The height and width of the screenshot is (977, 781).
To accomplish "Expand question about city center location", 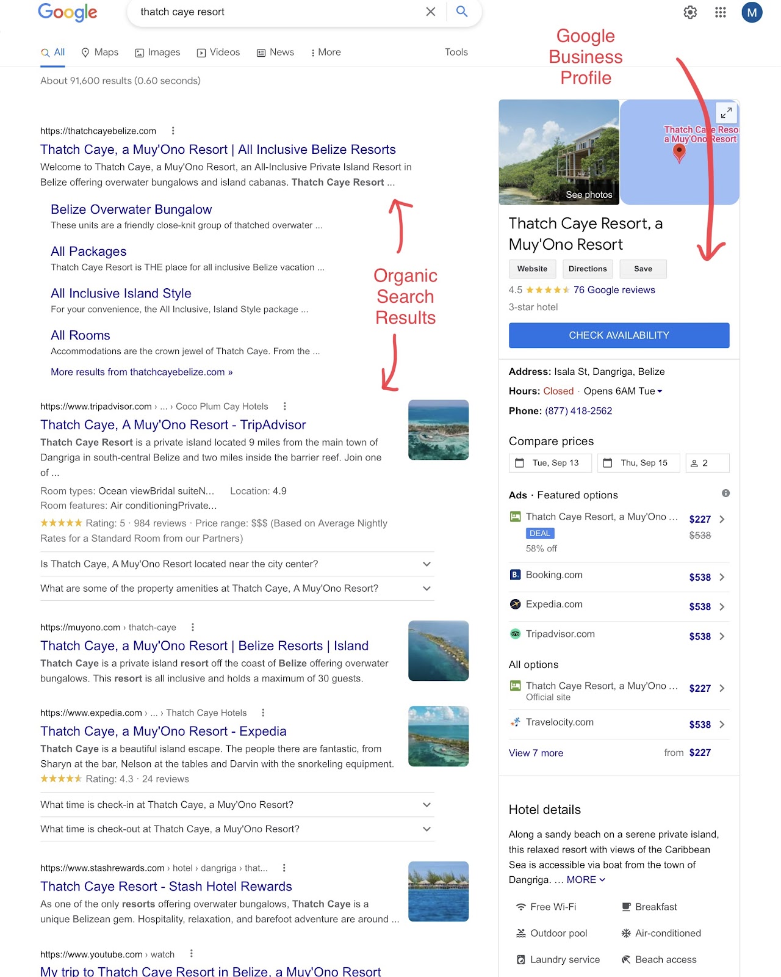I will pos(426,564).
